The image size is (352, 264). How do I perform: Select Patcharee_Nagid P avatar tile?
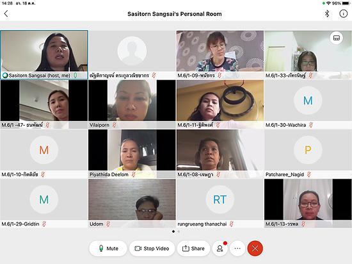308,154
